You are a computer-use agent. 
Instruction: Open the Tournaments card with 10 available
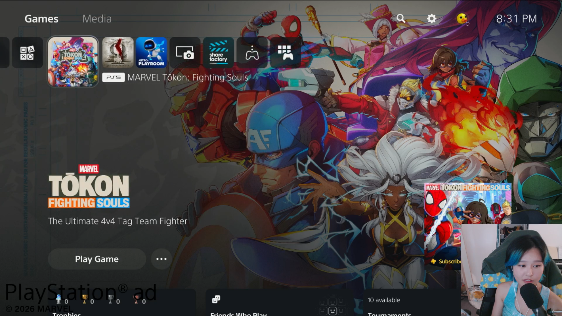pos(412,302)
